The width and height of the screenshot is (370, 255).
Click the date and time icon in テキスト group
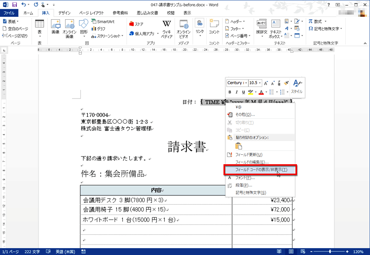[297, 29]
